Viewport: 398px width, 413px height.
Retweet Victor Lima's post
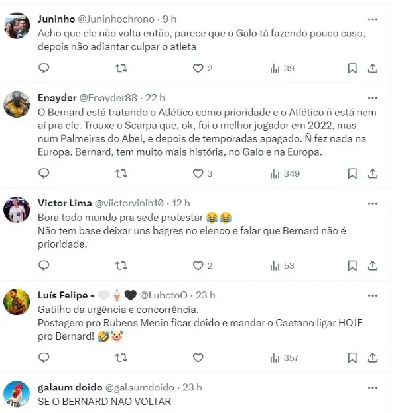[x=121, y=266]
